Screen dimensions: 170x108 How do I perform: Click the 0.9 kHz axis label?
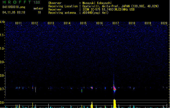click(x=2, y=62)
